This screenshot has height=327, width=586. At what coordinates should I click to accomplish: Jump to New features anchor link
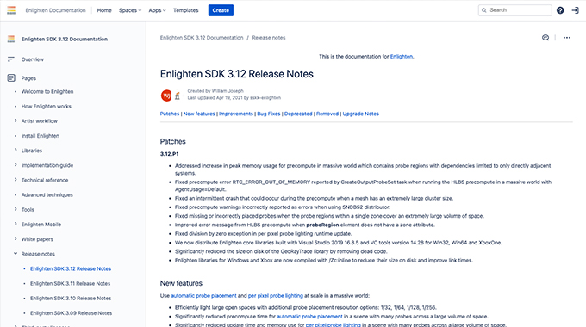pyautogui.click(x=199, y=114)
